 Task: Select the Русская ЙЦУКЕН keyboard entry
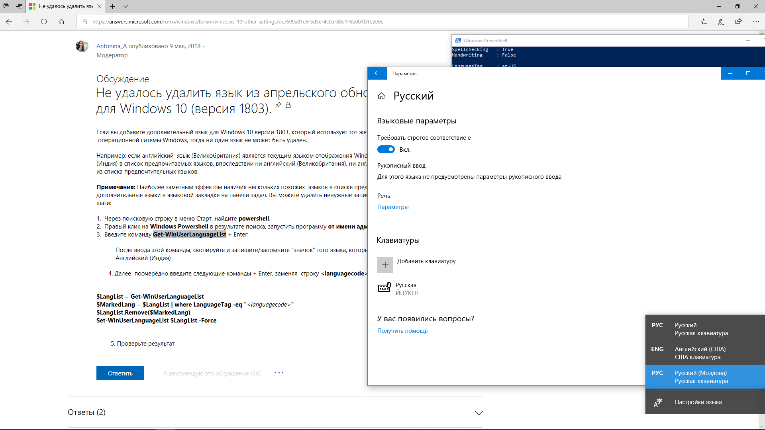398,289
